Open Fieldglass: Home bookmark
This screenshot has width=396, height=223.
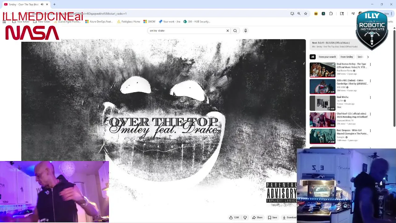(128, 22)
